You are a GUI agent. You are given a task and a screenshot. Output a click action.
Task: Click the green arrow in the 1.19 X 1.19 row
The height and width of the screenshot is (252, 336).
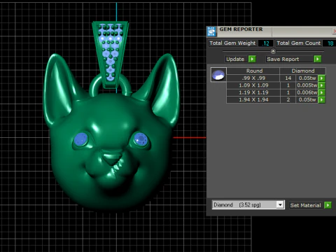click(x=321, y=92)
